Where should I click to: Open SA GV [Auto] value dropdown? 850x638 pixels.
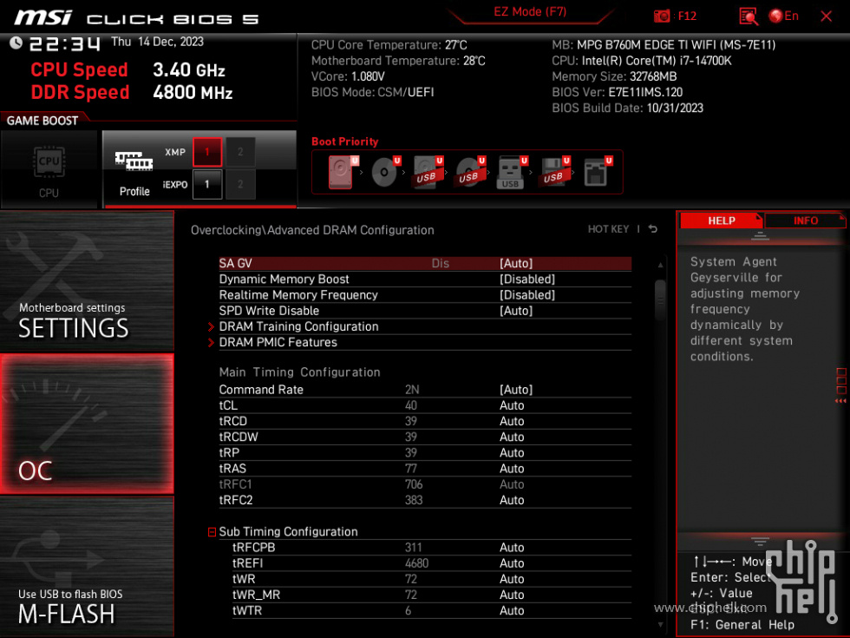515,263
